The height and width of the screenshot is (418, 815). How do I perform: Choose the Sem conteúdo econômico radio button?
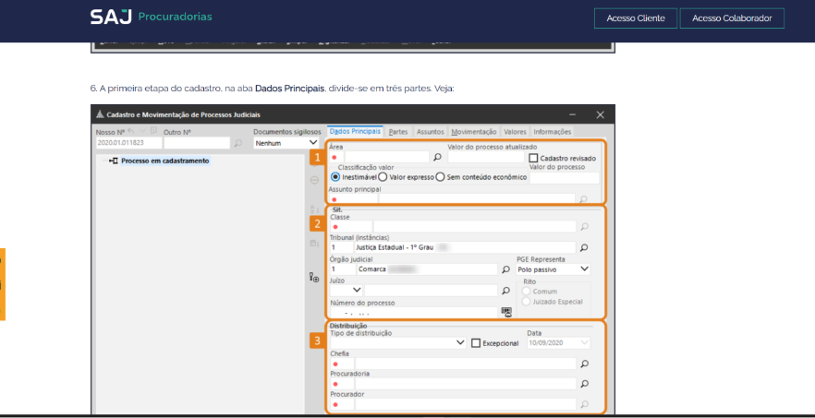441,176
